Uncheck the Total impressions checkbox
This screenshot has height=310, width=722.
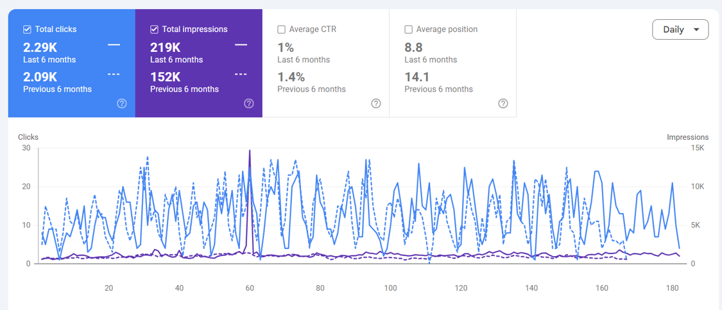pyautogui.click(x=154, y=30)
